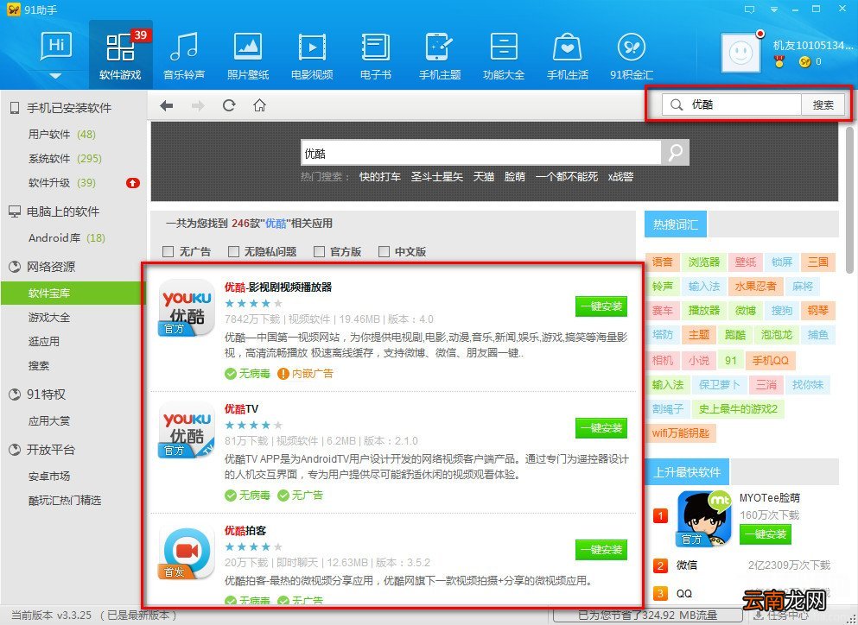Open 电子书 ebook section
Screen dimensions: 858x625
(375, 54)
